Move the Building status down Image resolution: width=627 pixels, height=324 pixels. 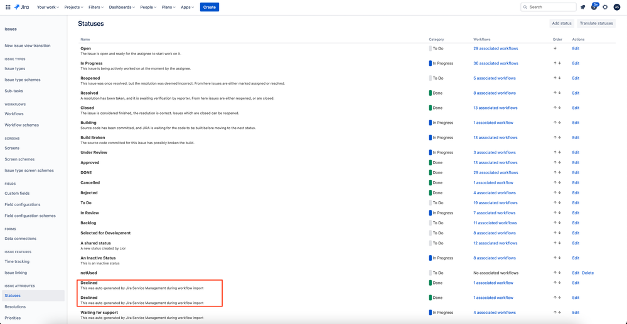point(559,123)
